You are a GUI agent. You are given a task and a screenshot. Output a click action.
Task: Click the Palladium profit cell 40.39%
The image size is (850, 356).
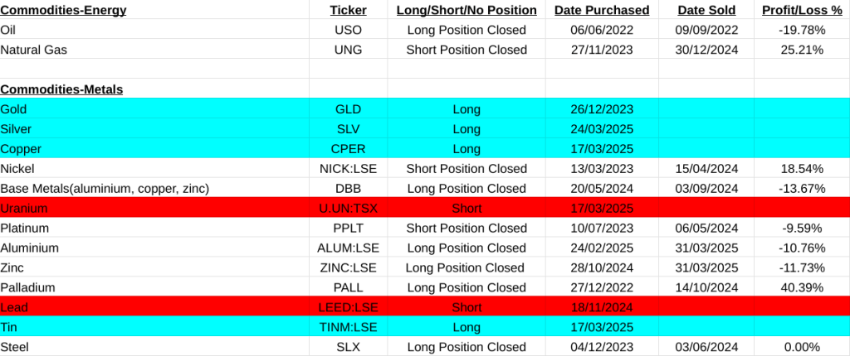tap(801, 287)
